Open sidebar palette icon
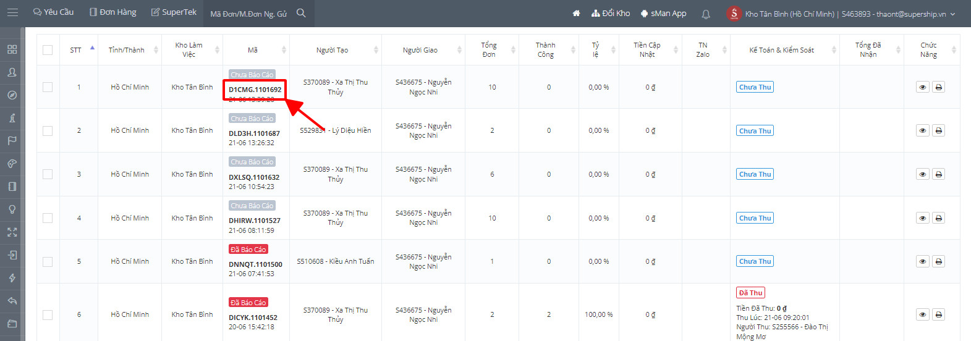 tap(12, 164)
